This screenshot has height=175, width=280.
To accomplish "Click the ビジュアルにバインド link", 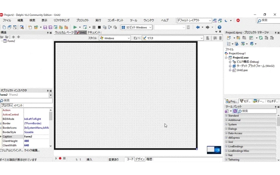I will pos(11,150).
